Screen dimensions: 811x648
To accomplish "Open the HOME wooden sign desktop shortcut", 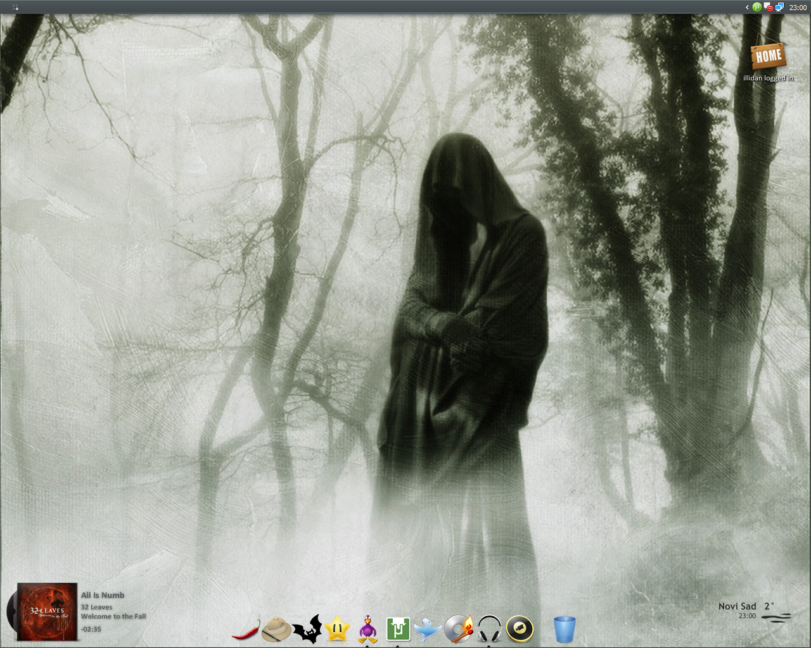I will [x=768, y=56].
